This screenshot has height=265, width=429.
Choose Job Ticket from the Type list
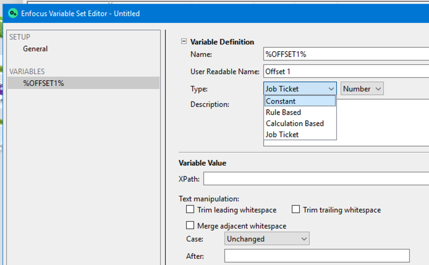(x=300, y=134)
